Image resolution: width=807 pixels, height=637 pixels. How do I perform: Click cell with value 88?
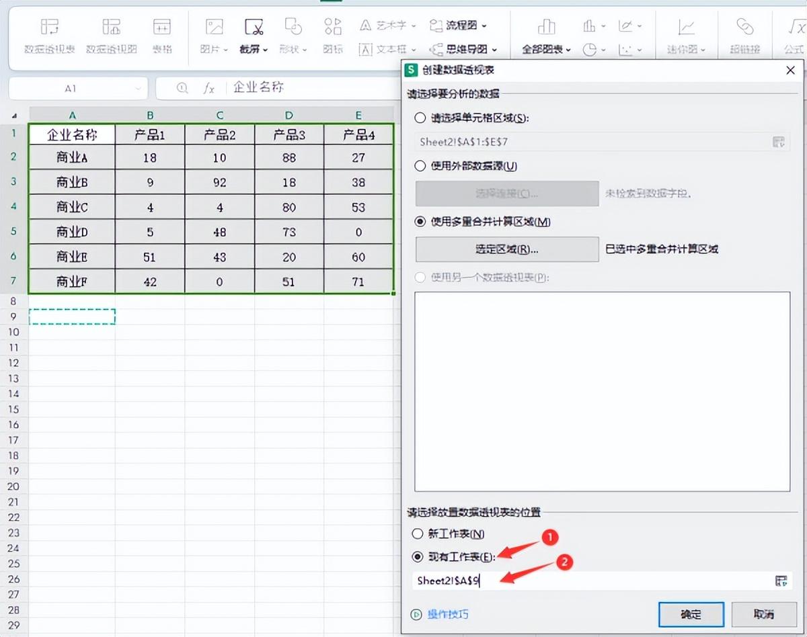[x=289, y=158]
